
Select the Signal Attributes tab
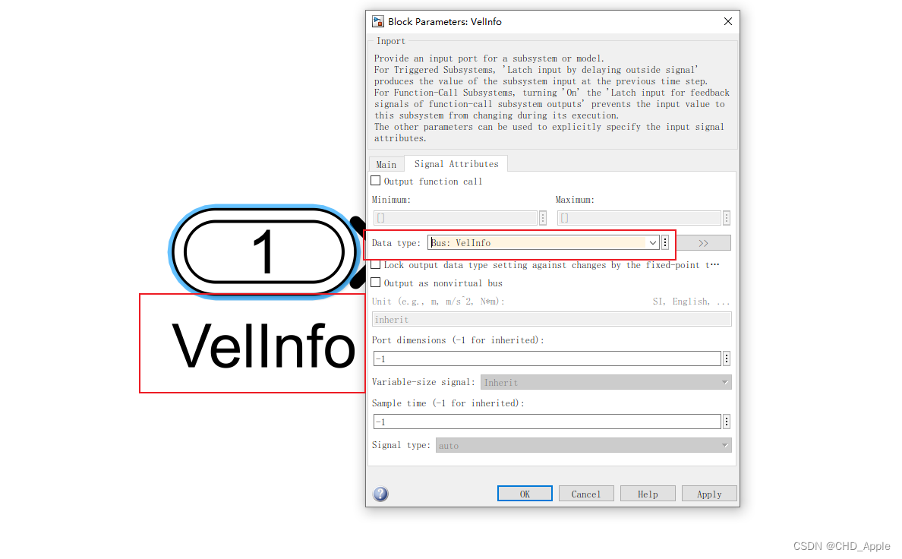coord(456,164)
